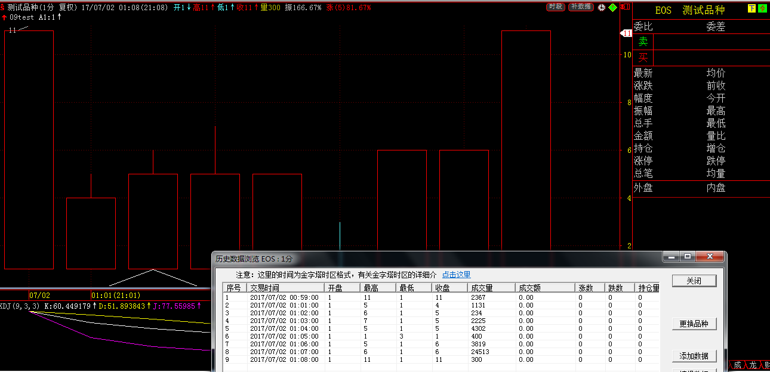Click the red arrow before 09test
The width and height of the screenshot is (770, 372).
tap(5, 17)
